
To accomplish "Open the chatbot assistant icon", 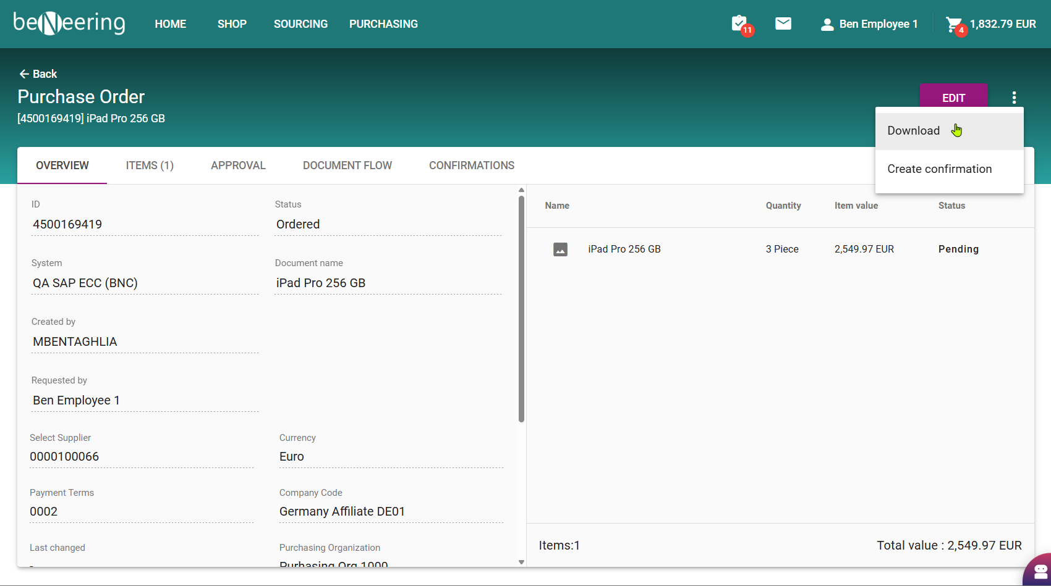I will point(1040,571).
